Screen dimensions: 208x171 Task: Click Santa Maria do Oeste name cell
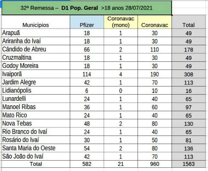pos(36,148)
